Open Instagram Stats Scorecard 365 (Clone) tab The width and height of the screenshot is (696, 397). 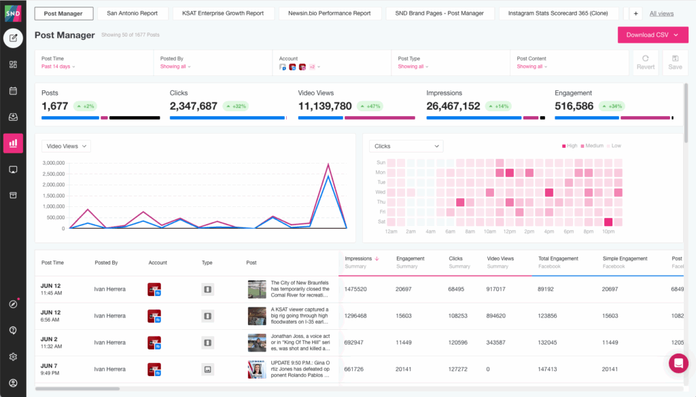pos(558,14)
